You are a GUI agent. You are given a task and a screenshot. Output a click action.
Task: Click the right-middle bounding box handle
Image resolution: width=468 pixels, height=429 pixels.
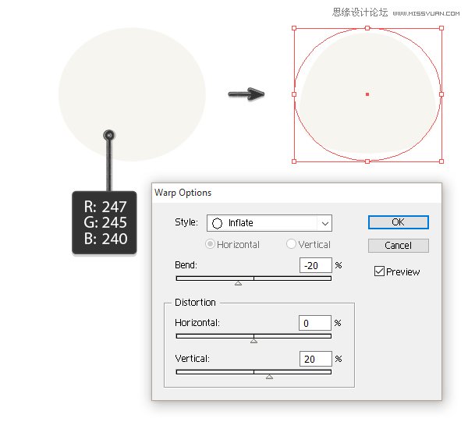pyautogui.click(x=441, y=94)
